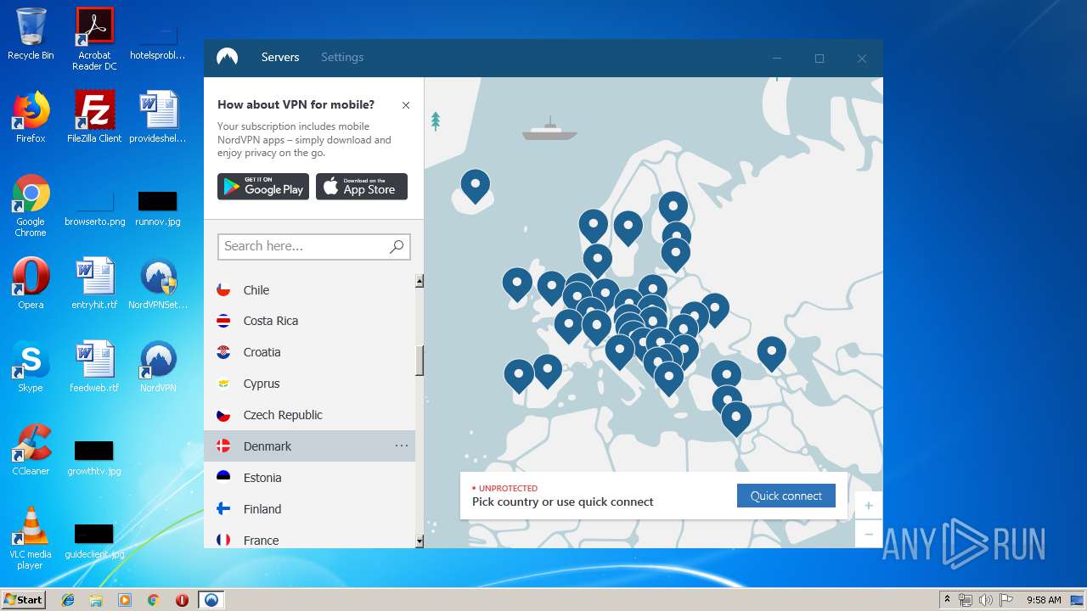Click the NordVPN taskbar button

click(x=211, y=600)
